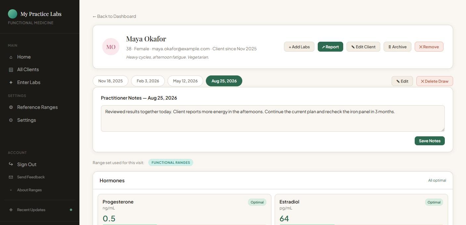Open the Estradiol result card

(x=361, y=209)
